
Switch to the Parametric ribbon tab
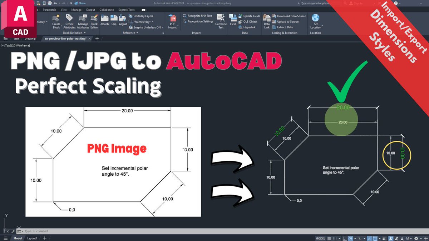50,10
